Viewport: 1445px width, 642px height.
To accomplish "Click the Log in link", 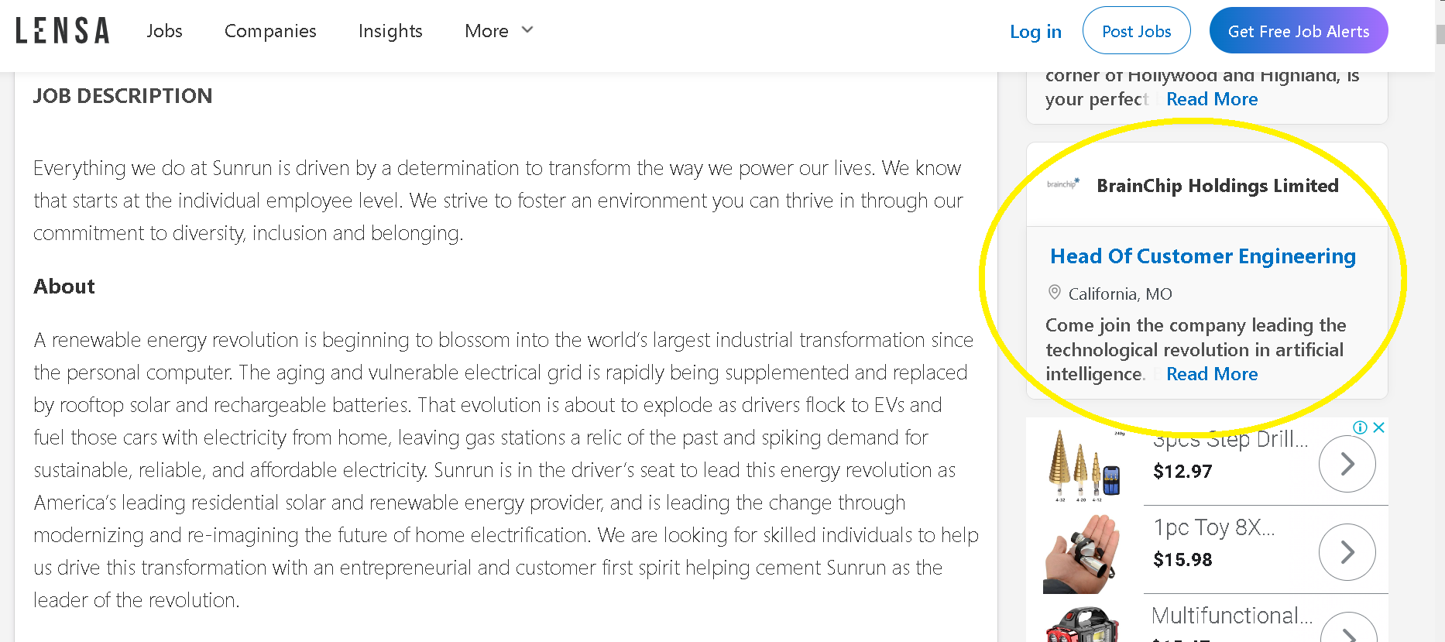I will 1035,32.
